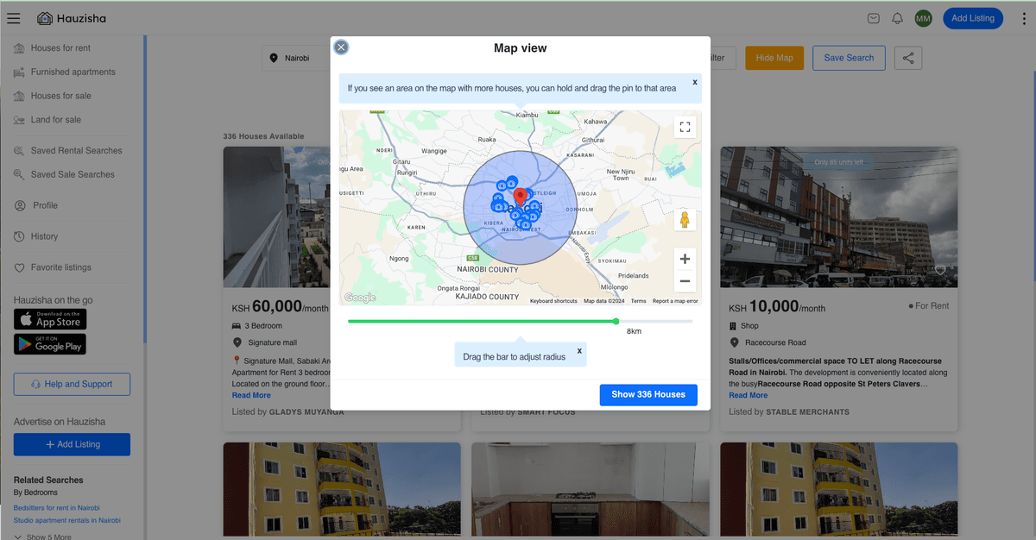Click the red location pin on map

[x=521, y=195]
